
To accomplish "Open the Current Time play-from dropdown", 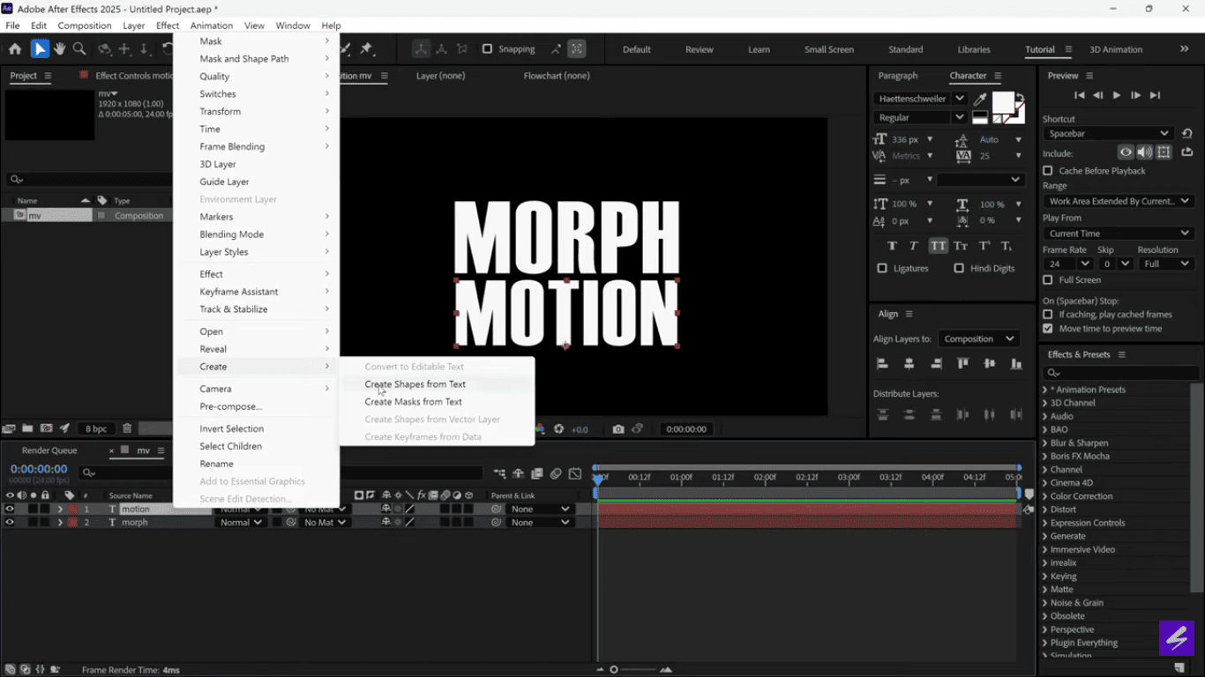I will tap(1119, 234).
